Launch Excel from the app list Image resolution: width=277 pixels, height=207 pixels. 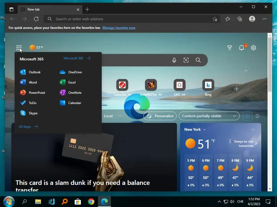click(67, 82)
